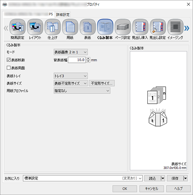Click the left double-arrow tab scroller
The image size is (193, 195).
click(x=6, y=28)
